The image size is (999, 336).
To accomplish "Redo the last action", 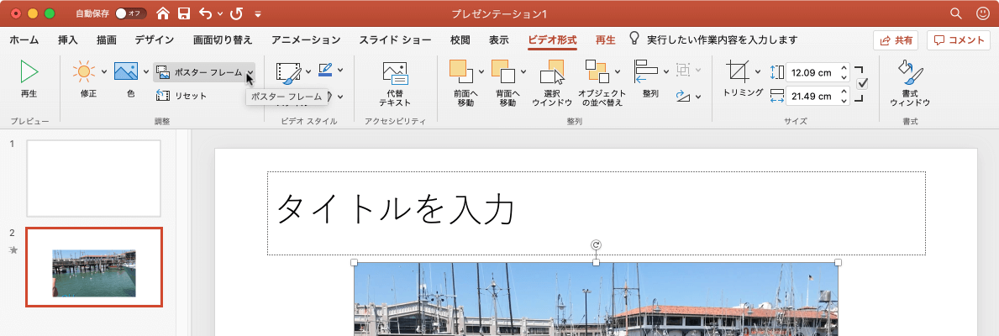I will pos(236,13).
